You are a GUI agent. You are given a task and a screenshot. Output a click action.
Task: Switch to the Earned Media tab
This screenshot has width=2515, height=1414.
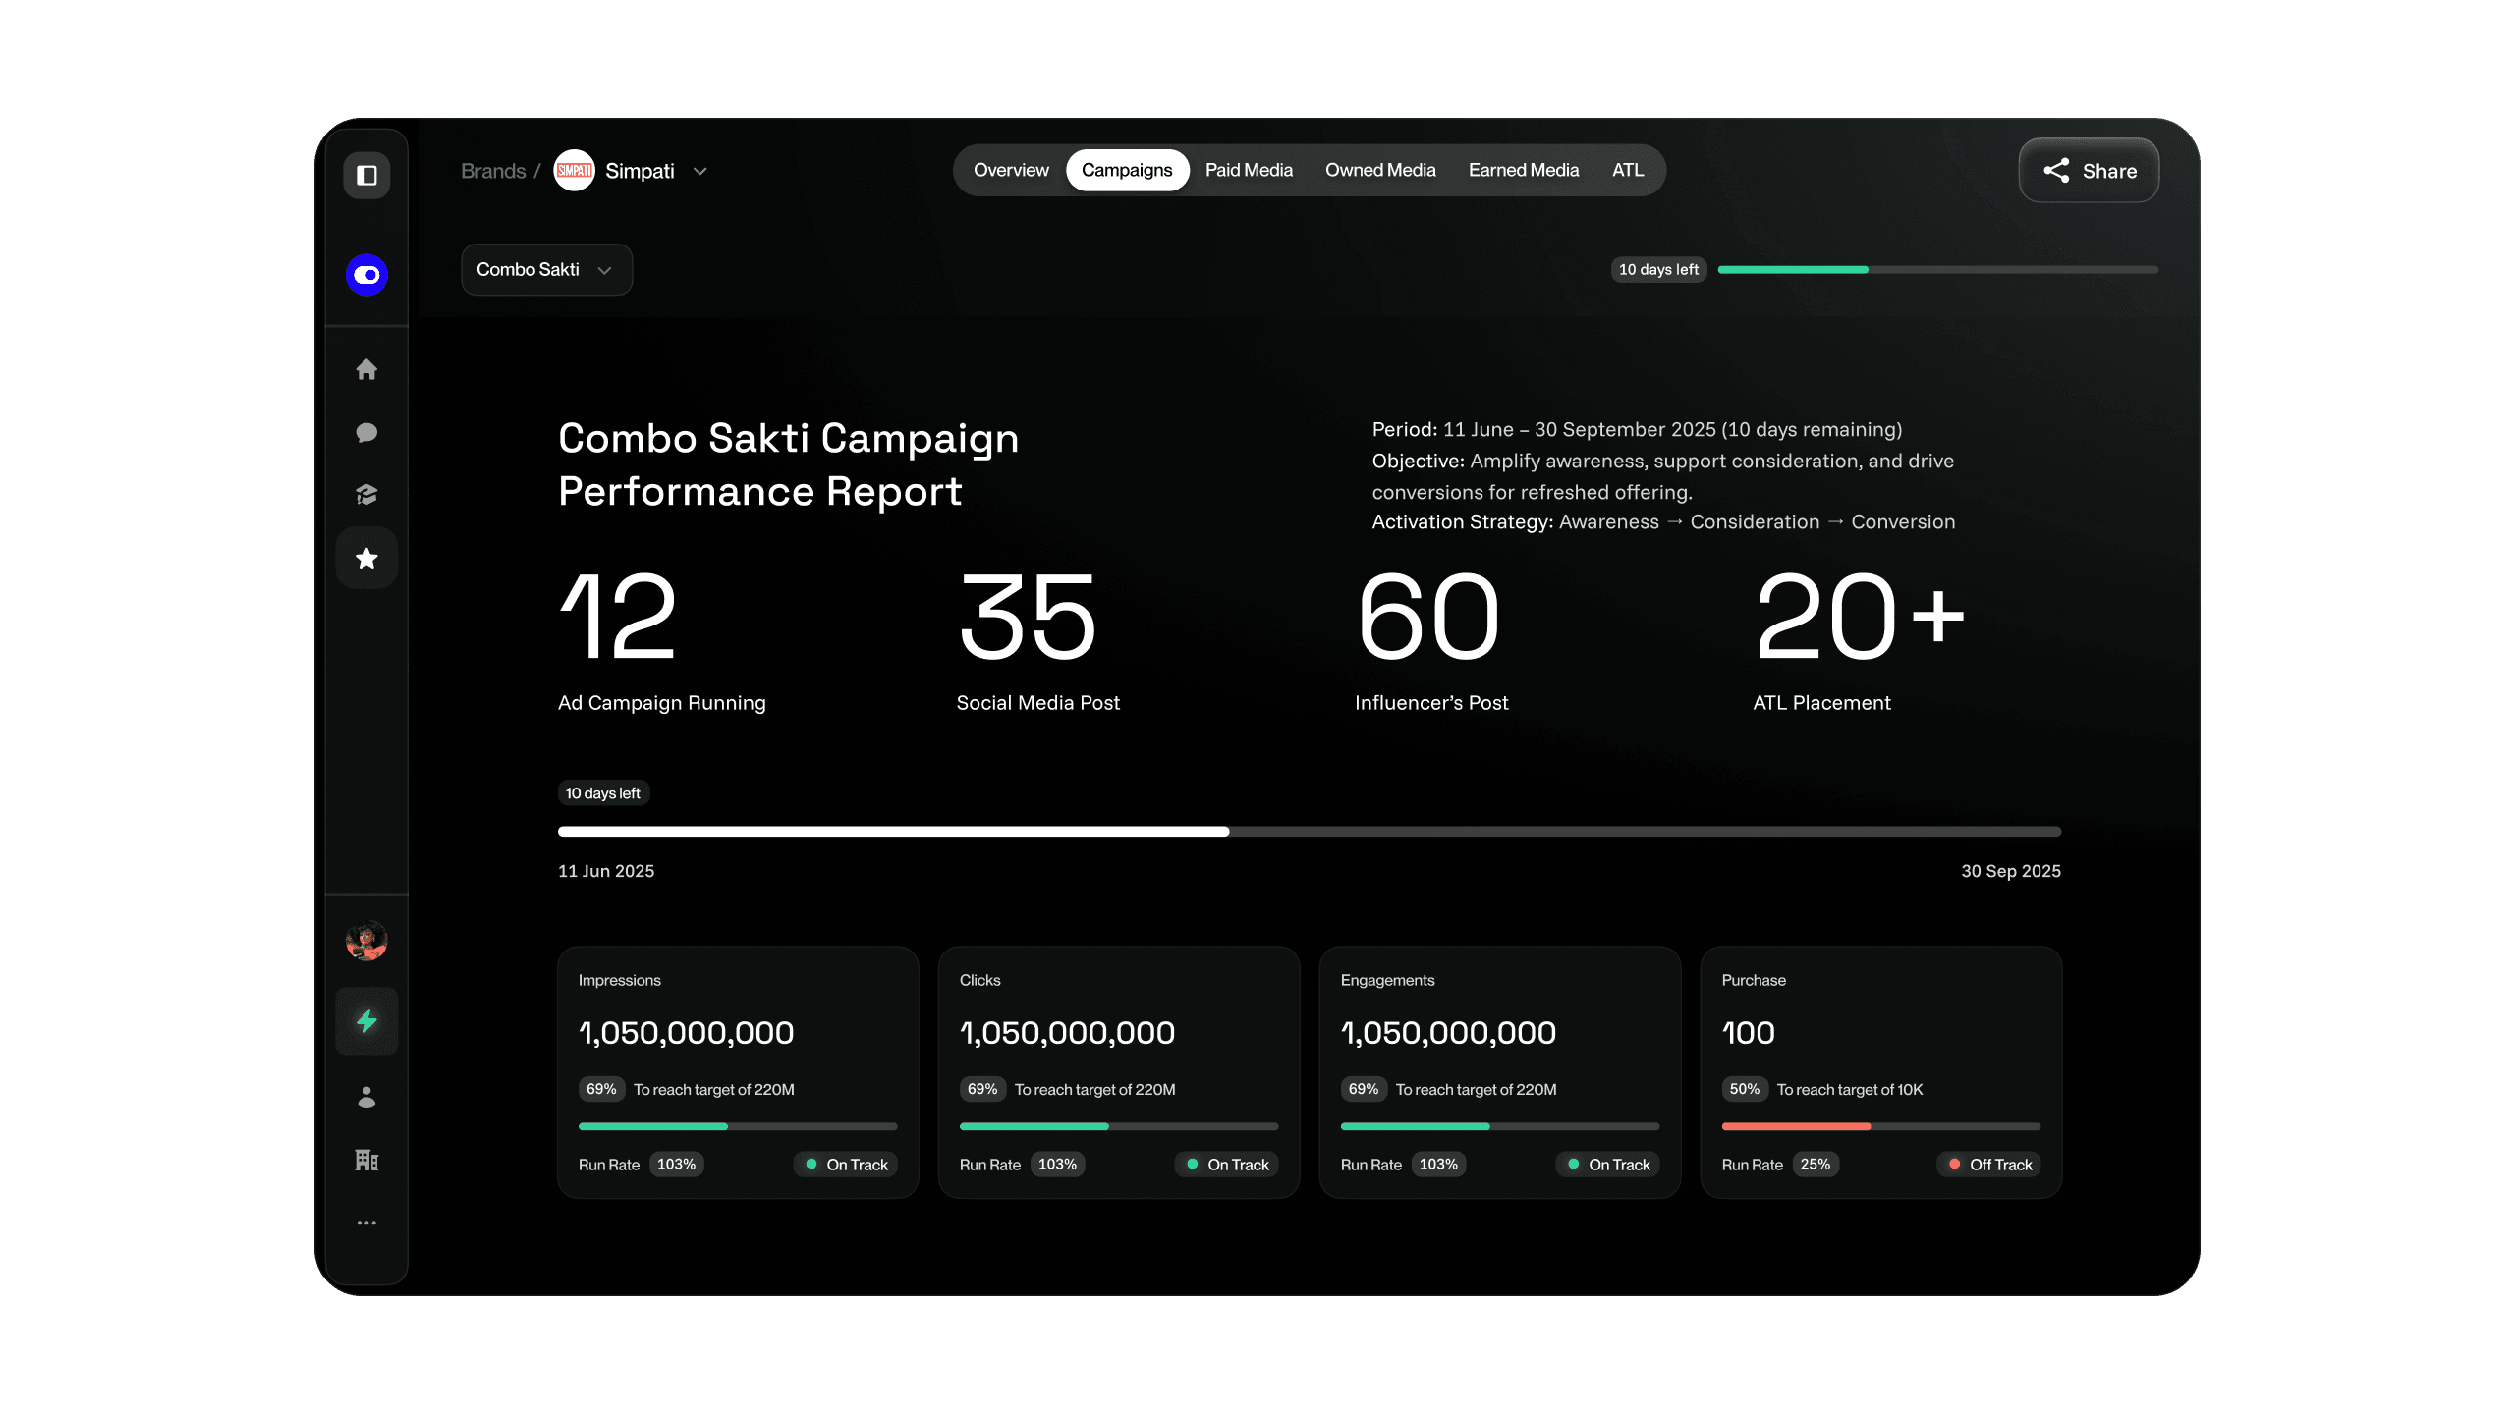(1523, 170)
